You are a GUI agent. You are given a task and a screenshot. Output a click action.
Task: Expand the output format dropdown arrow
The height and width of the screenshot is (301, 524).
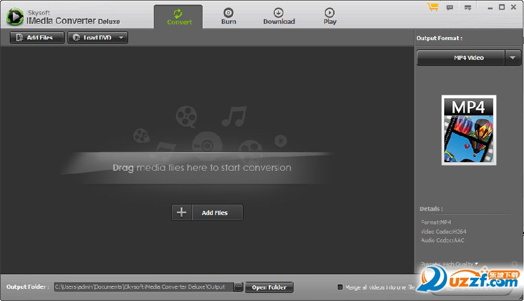[512, 58]
